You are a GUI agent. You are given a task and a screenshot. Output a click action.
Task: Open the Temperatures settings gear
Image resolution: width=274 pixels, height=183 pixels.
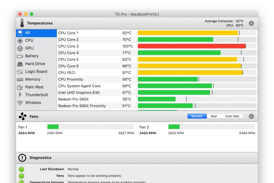coord(251,23)
